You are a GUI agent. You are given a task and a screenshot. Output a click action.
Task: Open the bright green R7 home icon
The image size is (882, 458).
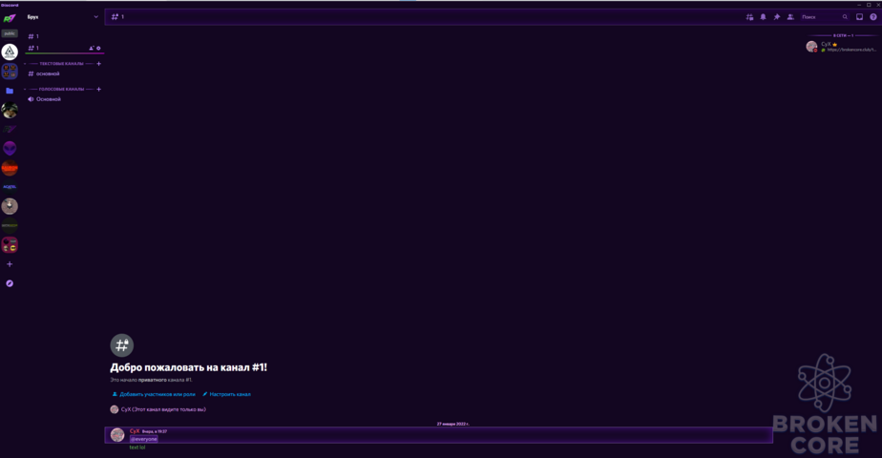point(10,18)
